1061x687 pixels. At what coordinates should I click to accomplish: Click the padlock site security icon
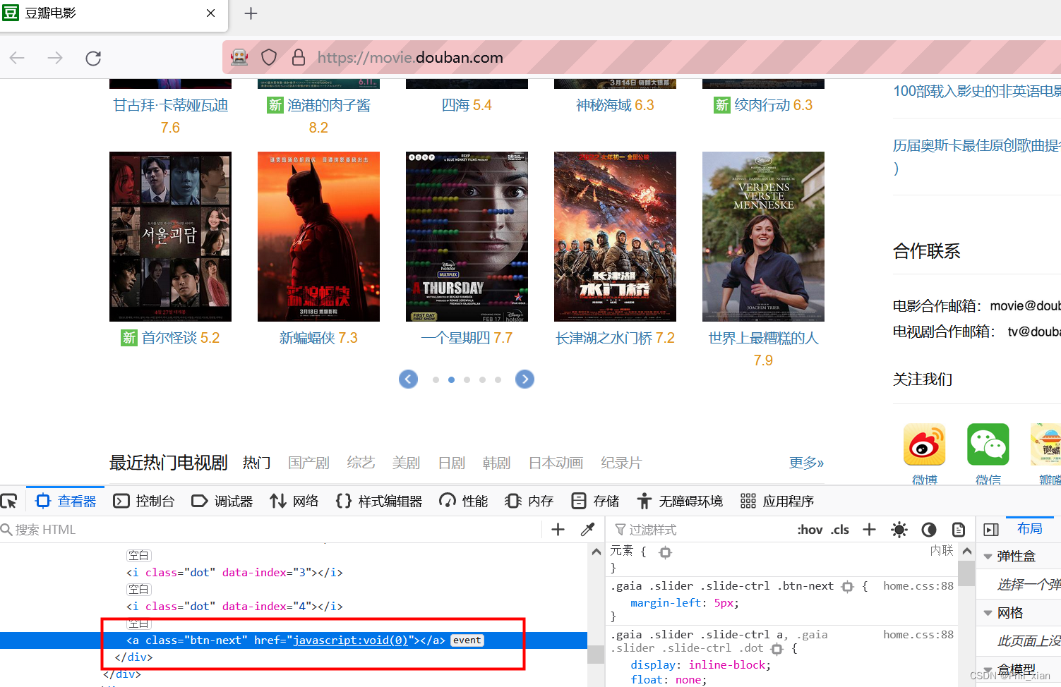(x=299, y=57)
